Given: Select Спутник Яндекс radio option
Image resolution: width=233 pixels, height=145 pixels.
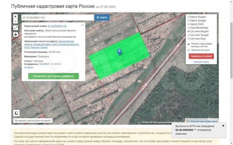Looking at the screenshot, I should coord(188,31).
